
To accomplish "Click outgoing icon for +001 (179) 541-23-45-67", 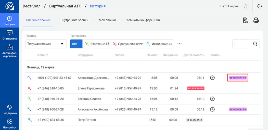I will point(29,78).
